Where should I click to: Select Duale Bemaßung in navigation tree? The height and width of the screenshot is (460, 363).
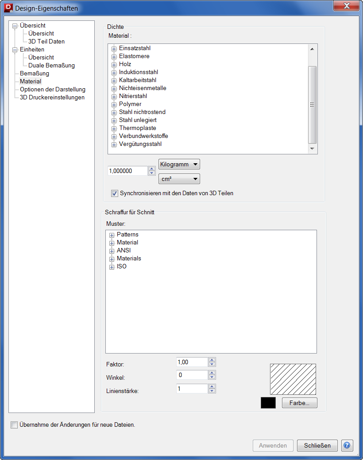point(51,65)
